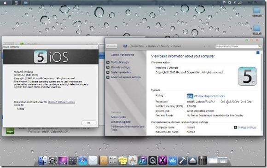
Task: Click "View basic information about your computer" heading
Action: point(183,56)
